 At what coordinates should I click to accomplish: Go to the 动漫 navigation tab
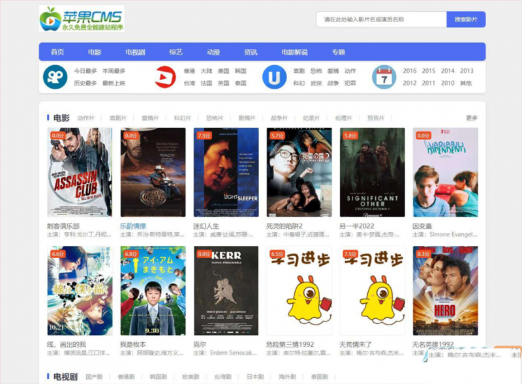click(x=213, y=52)
